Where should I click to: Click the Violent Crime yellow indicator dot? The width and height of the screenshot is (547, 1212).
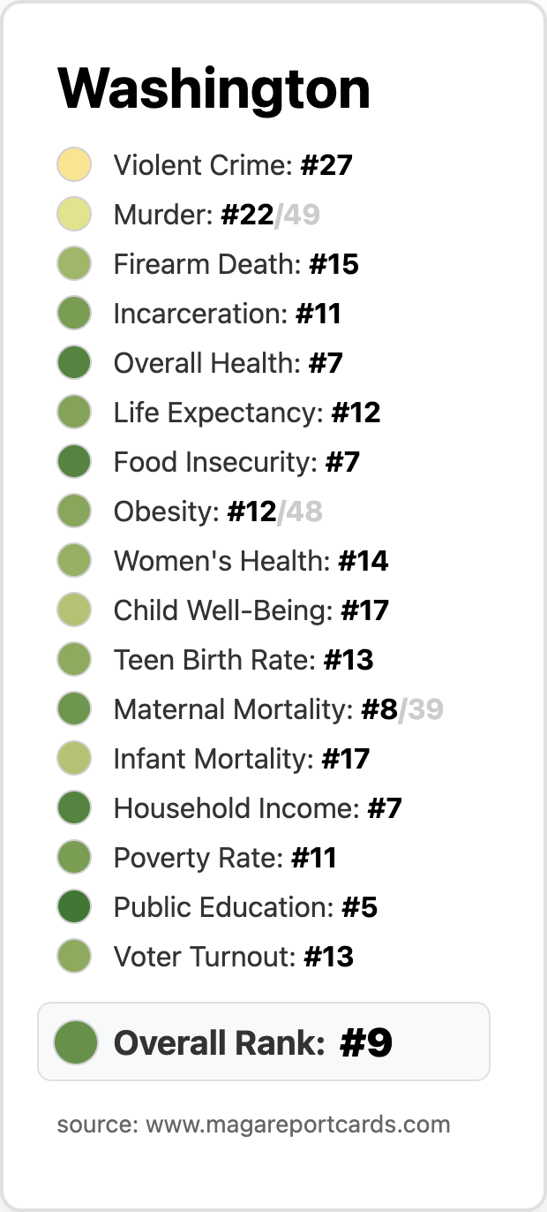[x=74, y=165]
